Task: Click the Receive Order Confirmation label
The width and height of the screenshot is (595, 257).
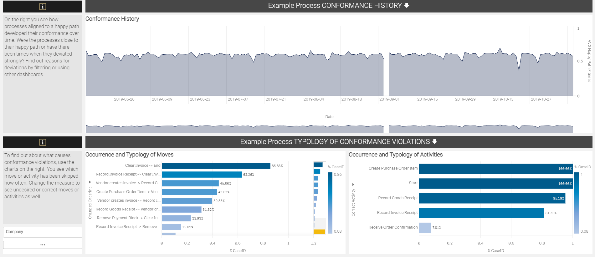Action: coord(393,227)
